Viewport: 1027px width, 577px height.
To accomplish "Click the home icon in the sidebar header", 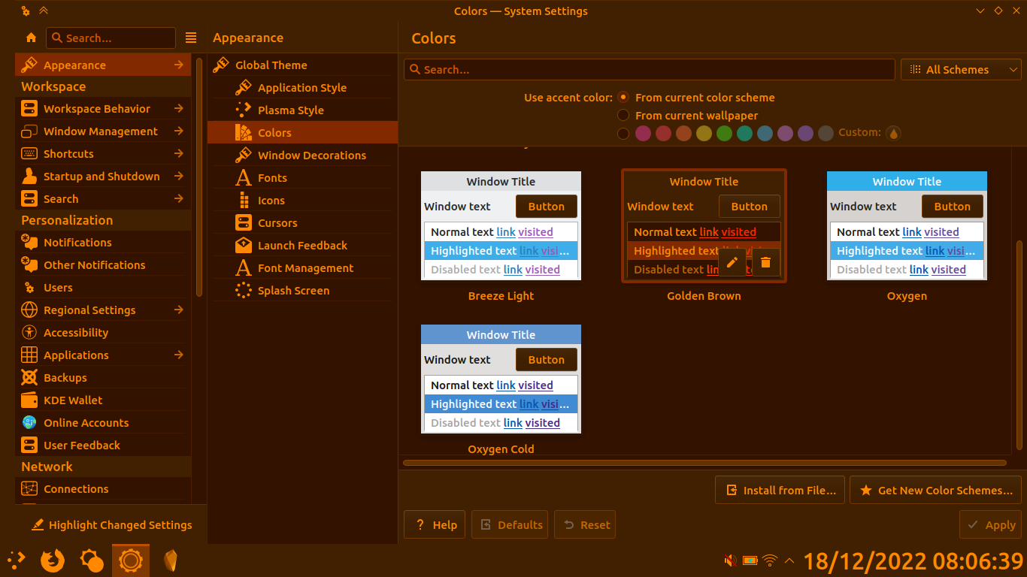I will (31, 38).
